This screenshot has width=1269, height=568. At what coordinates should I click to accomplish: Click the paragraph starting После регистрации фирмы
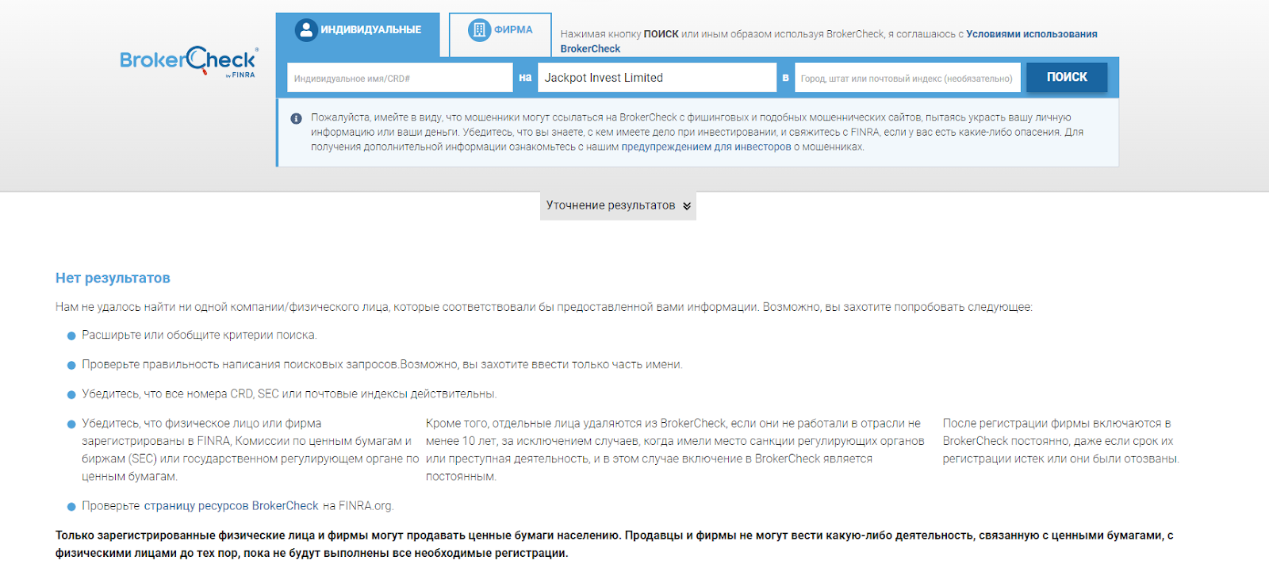click(1060, 441)
